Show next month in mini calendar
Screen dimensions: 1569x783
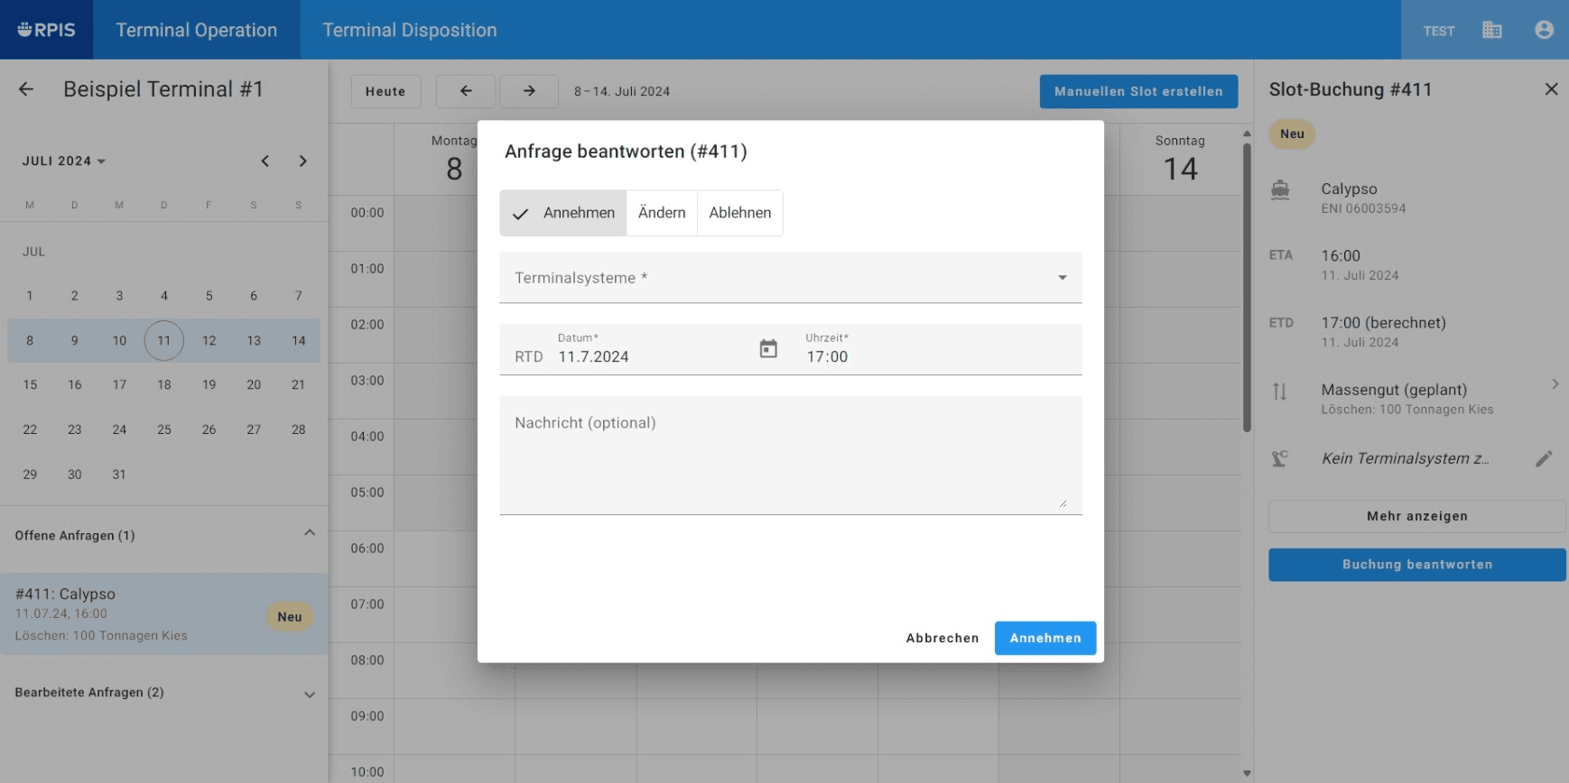tap(303, 161)
